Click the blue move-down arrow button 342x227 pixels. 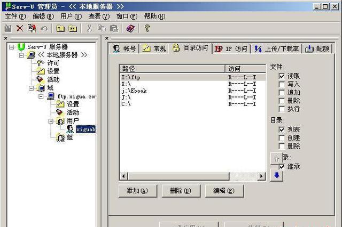[x=276, y=176]
